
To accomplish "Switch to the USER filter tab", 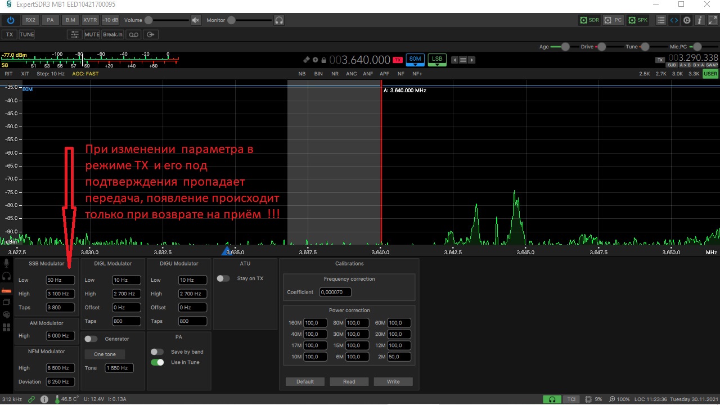I will pyautogui.click(x=710, y=73).
